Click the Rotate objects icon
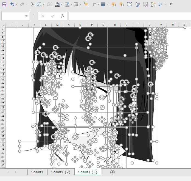 pos(94,4)
